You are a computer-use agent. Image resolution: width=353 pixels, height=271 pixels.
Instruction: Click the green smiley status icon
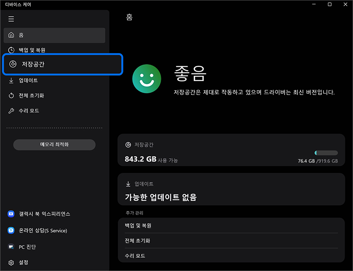(x=146, y=79)
